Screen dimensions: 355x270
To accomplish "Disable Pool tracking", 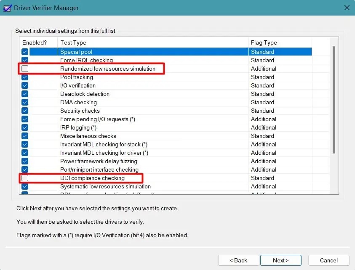I will [x=25, y=77].
